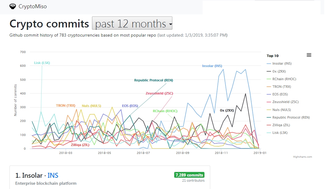Open the blue INS ticker link
The width and height of the screenshot is (327, 189).
(53, 176)
